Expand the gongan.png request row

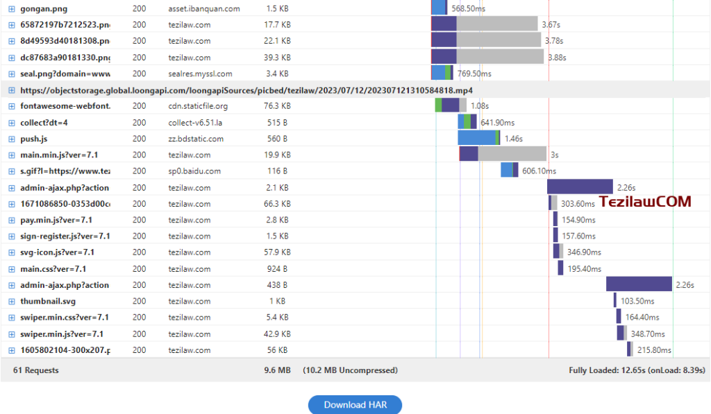[11, 9]
